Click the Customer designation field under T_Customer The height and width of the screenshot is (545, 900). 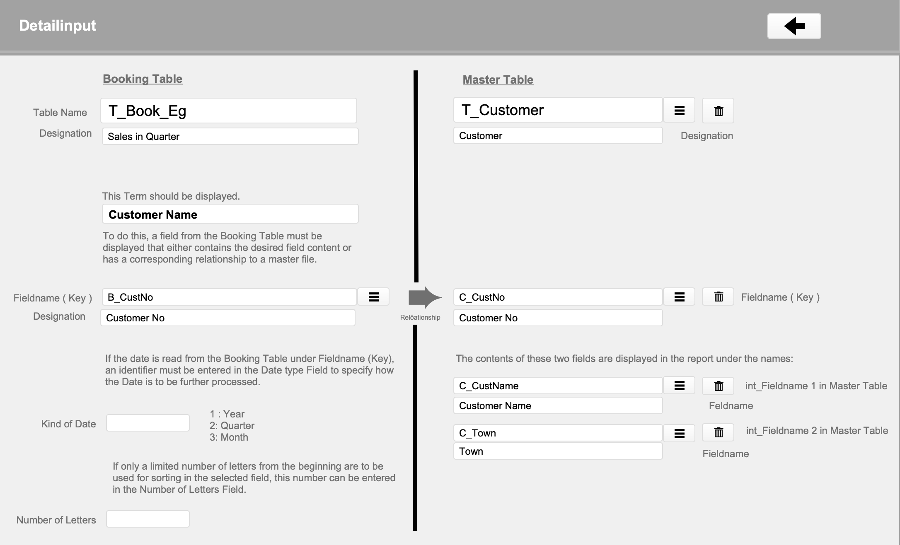557,135
